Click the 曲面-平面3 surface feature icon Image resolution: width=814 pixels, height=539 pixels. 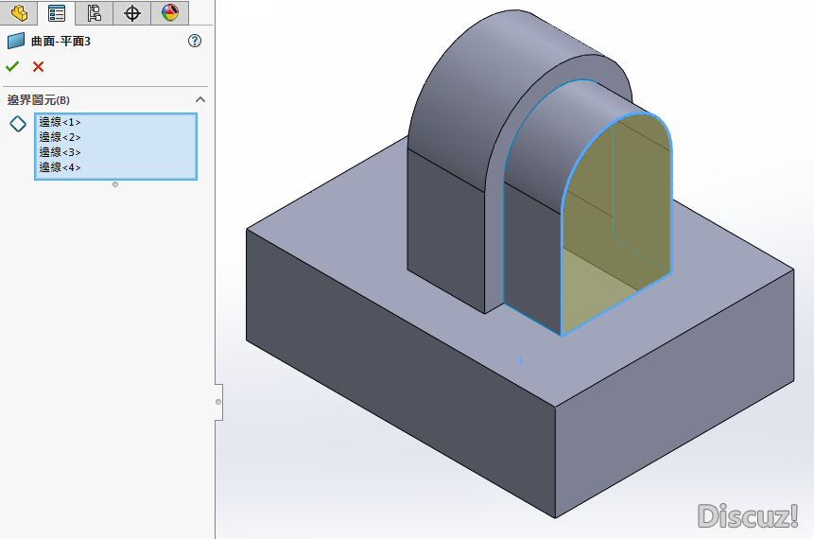[15, 41]
